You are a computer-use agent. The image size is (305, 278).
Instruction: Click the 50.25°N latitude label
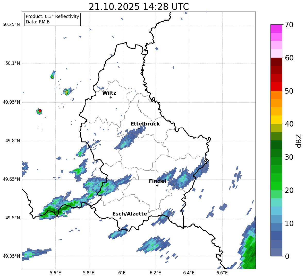(x=11, y=25)
